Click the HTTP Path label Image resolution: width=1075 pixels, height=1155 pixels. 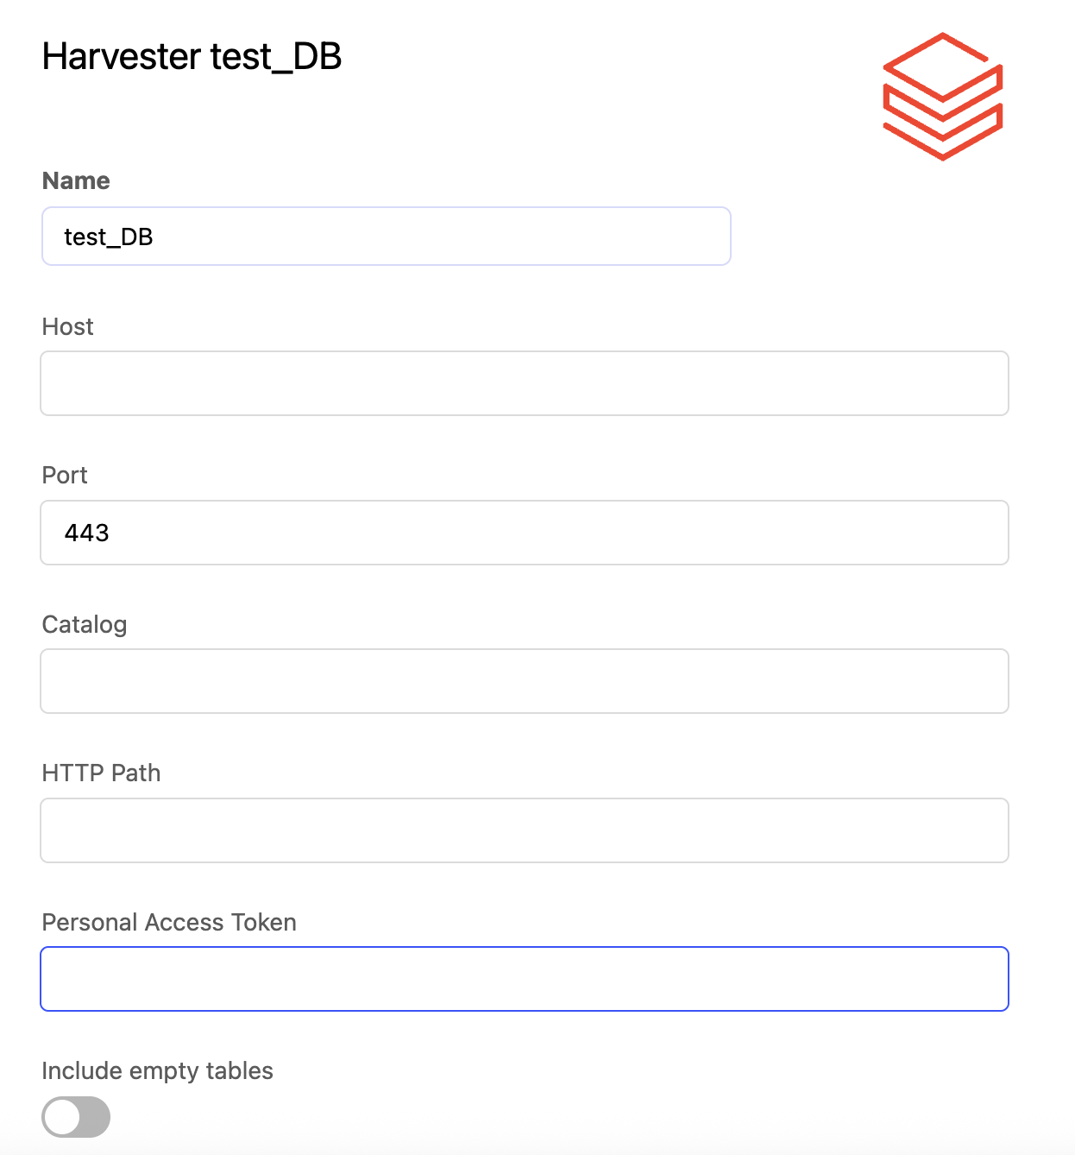tap(101, 773)
